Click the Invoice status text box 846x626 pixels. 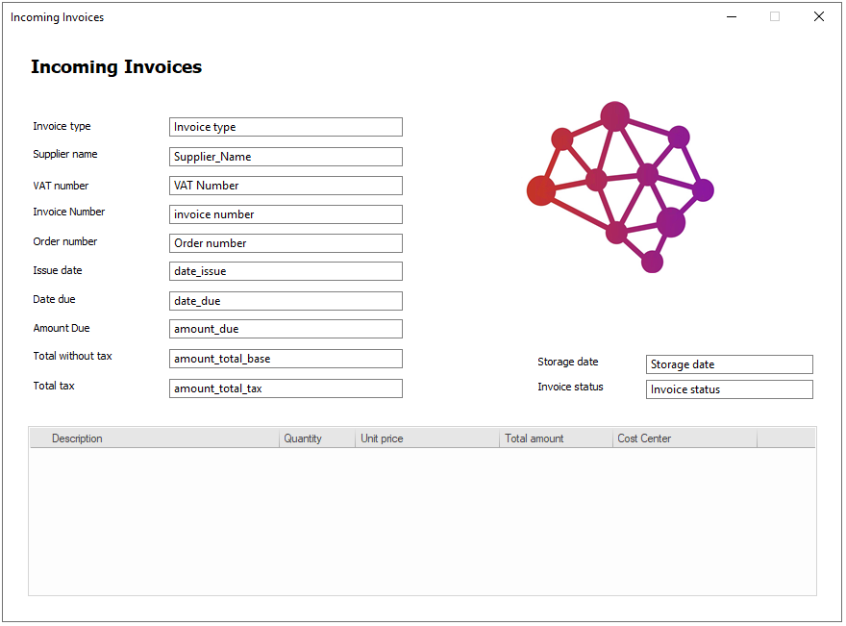729,389
